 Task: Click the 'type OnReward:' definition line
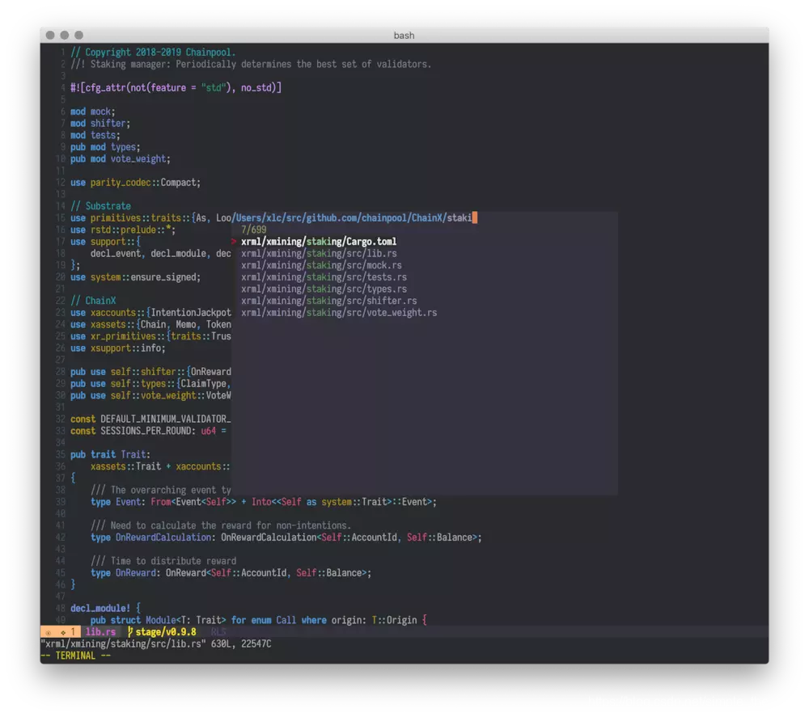[231, 573]
